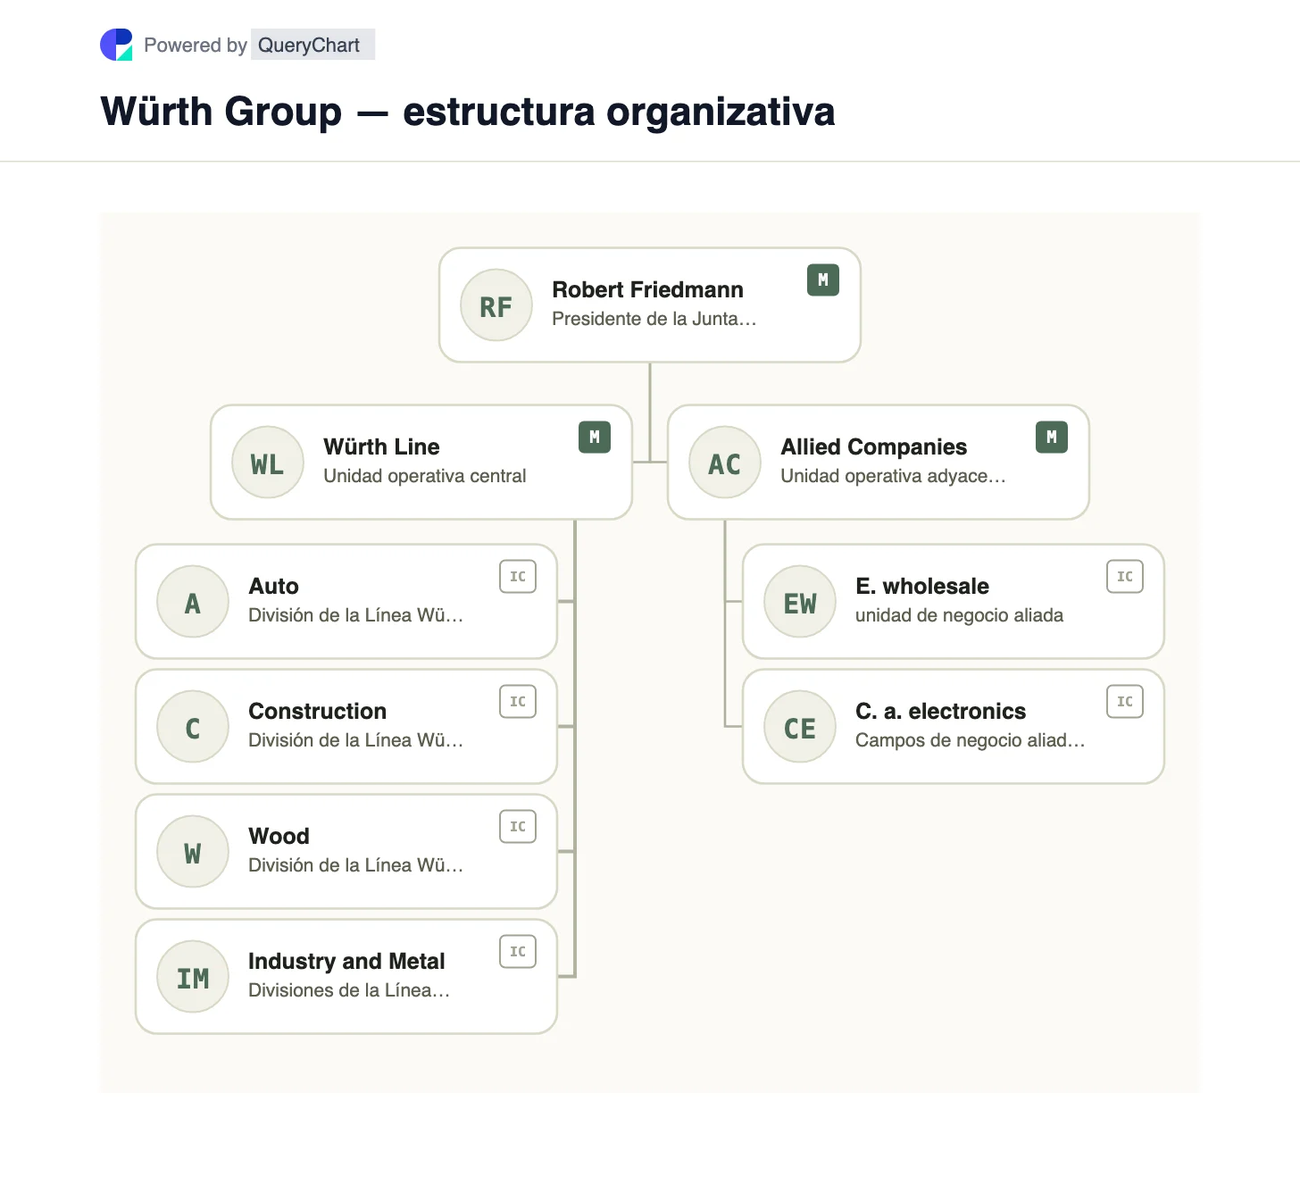The height and width of the screenshot is (1193, 1300).
Task: Click the CE avatar of C. a. electronics
Action: [x=800, y=727]
